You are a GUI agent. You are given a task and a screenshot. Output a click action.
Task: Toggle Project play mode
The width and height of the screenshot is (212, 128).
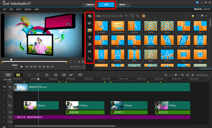(15, 65)
